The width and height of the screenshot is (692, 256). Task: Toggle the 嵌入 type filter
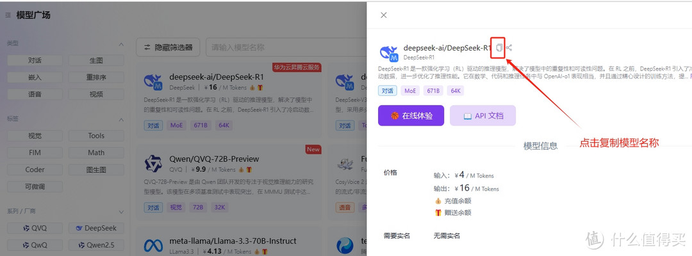(x=35, y=77)
